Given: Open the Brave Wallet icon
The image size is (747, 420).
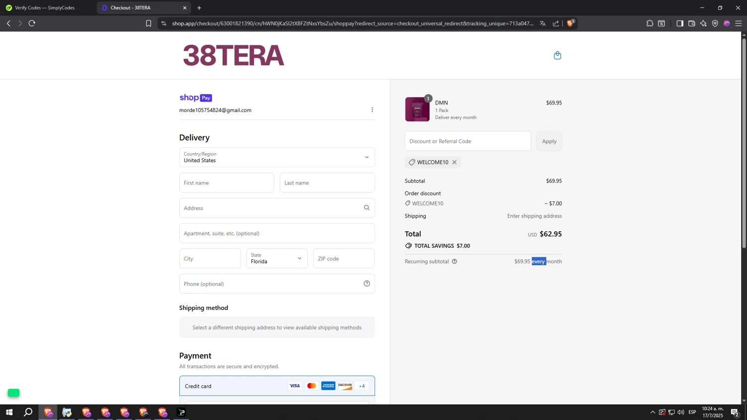Looking at the screenshot, I should click(x=692, y=23).
